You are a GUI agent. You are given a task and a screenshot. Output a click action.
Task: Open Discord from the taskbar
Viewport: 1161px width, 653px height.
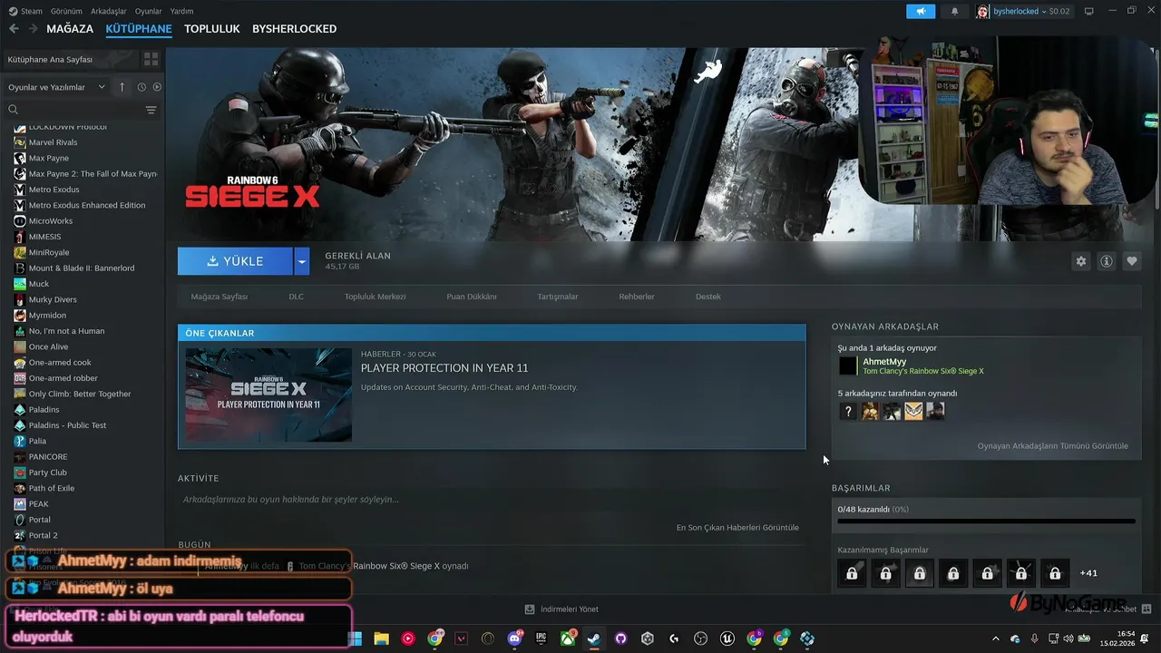click(x=515, y=638)
